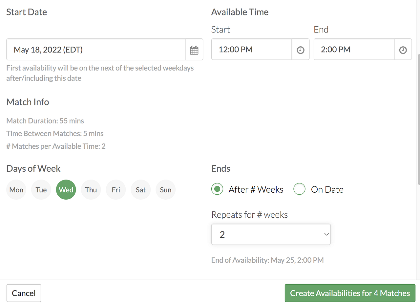Select the After # Weeks radio option
Image resolution: width=420 pixels, height=304 pixels.
coord(217,189)
